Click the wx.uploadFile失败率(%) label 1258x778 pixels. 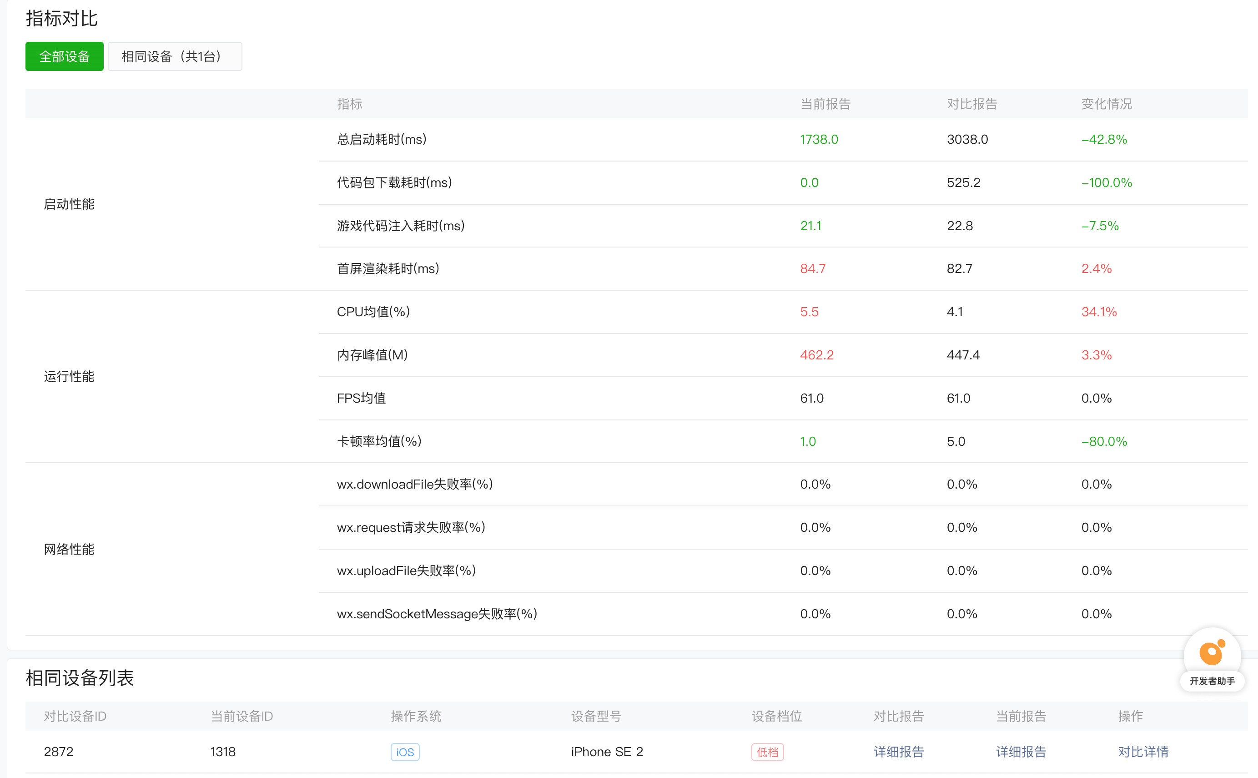406,571
